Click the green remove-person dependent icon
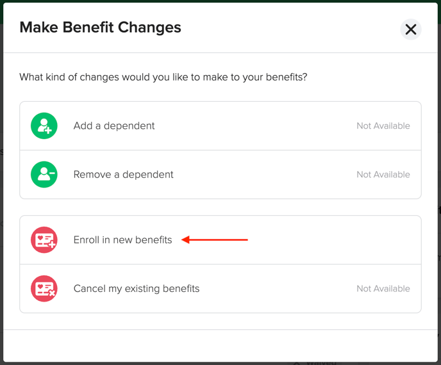Viewport: 441px width, 365px height. pos(44,174)
